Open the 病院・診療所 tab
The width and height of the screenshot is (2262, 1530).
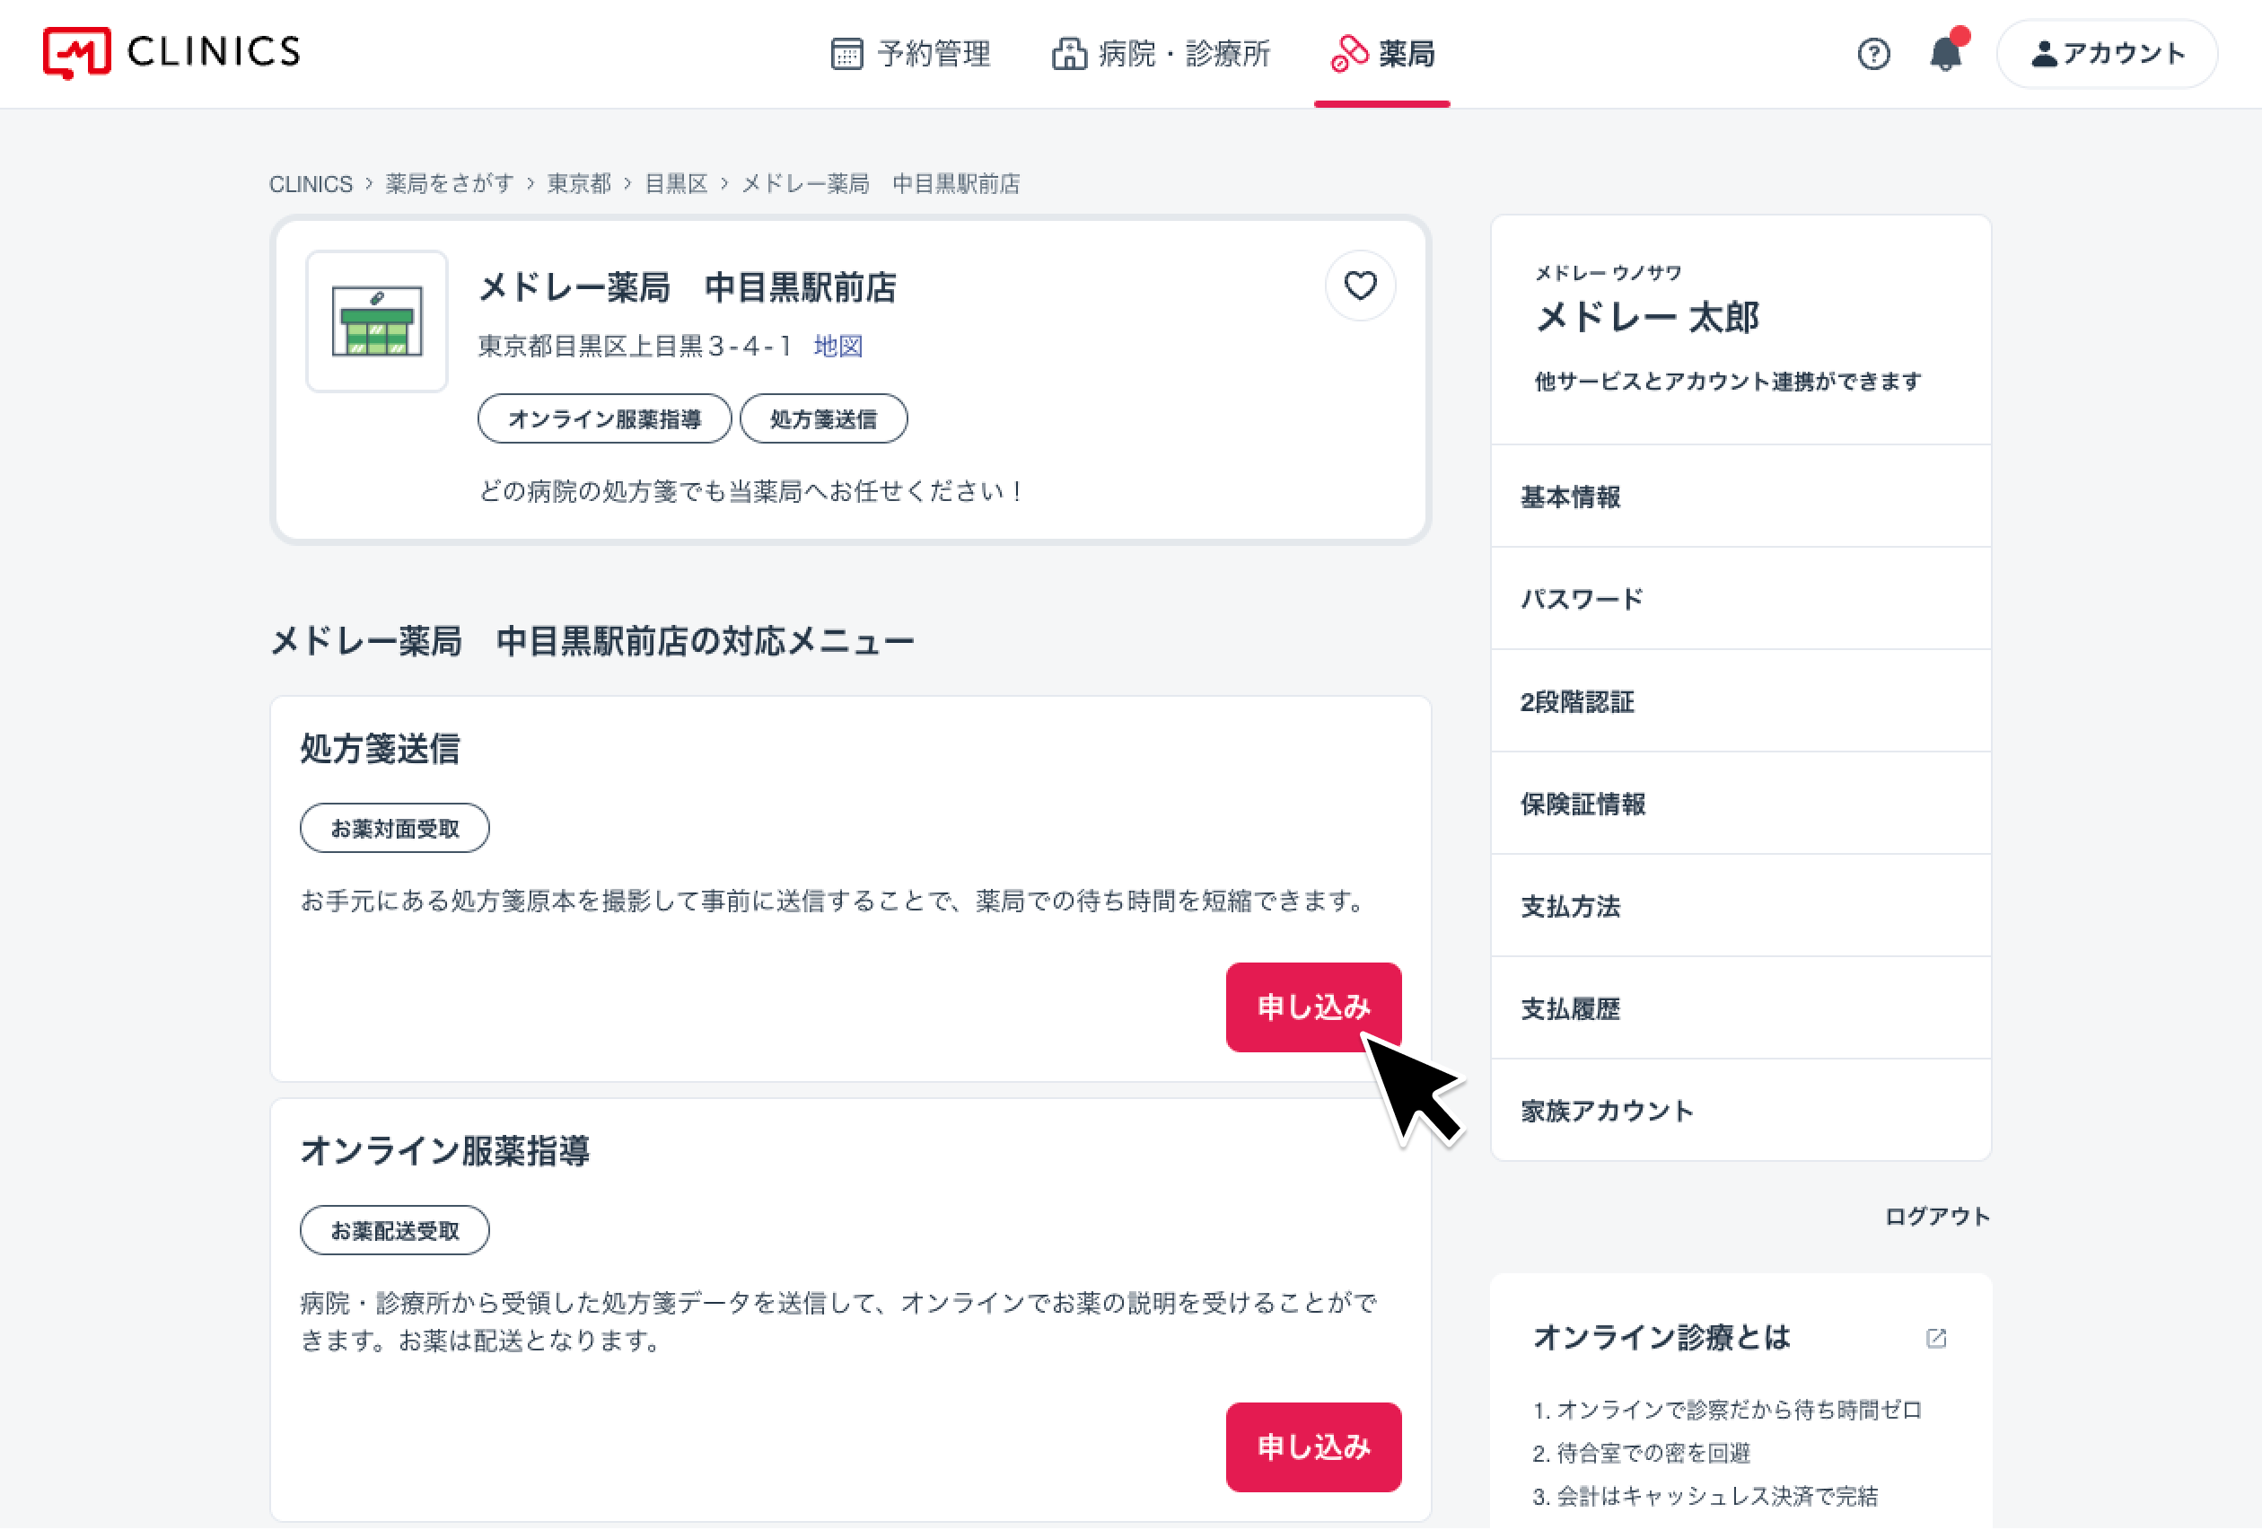[x=1161, y=54]
